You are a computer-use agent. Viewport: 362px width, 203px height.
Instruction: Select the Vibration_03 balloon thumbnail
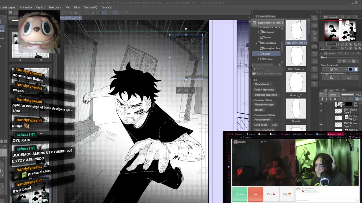tap(296, 82)
